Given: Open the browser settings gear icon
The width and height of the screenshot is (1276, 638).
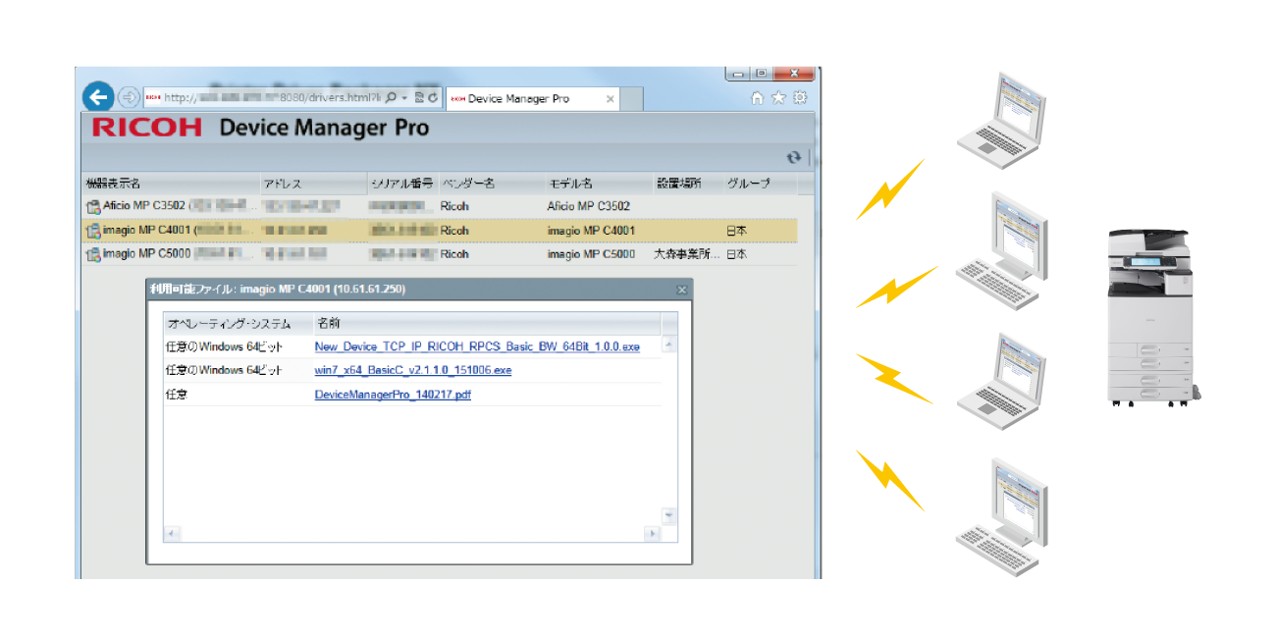Looking at the screenshot, I should pos(800,97).
